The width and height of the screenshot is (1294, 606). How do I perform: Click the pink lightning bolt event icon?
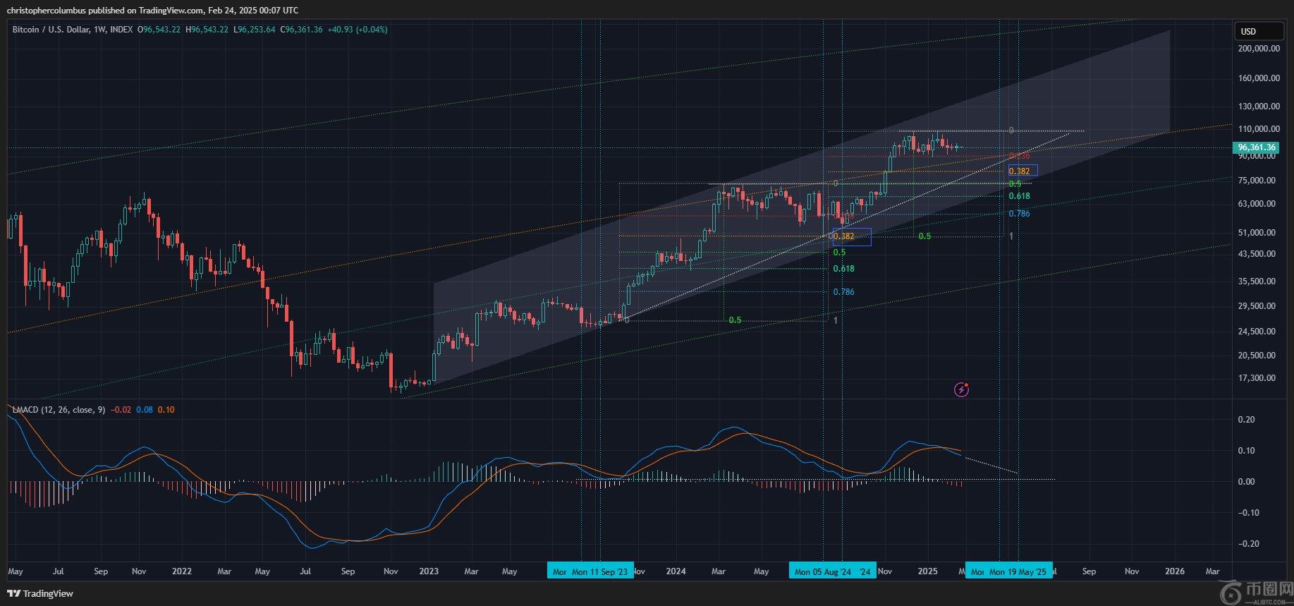pos(961,389)
